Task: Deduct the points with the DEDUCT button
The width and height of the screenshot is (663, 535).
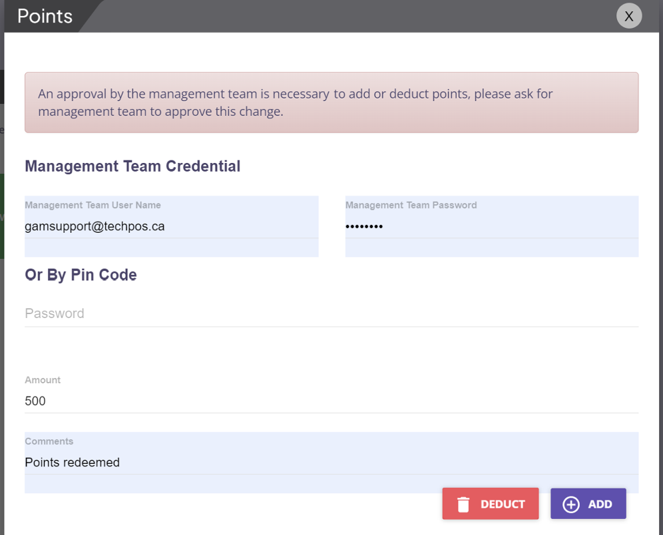Action: tap(491, 504)
